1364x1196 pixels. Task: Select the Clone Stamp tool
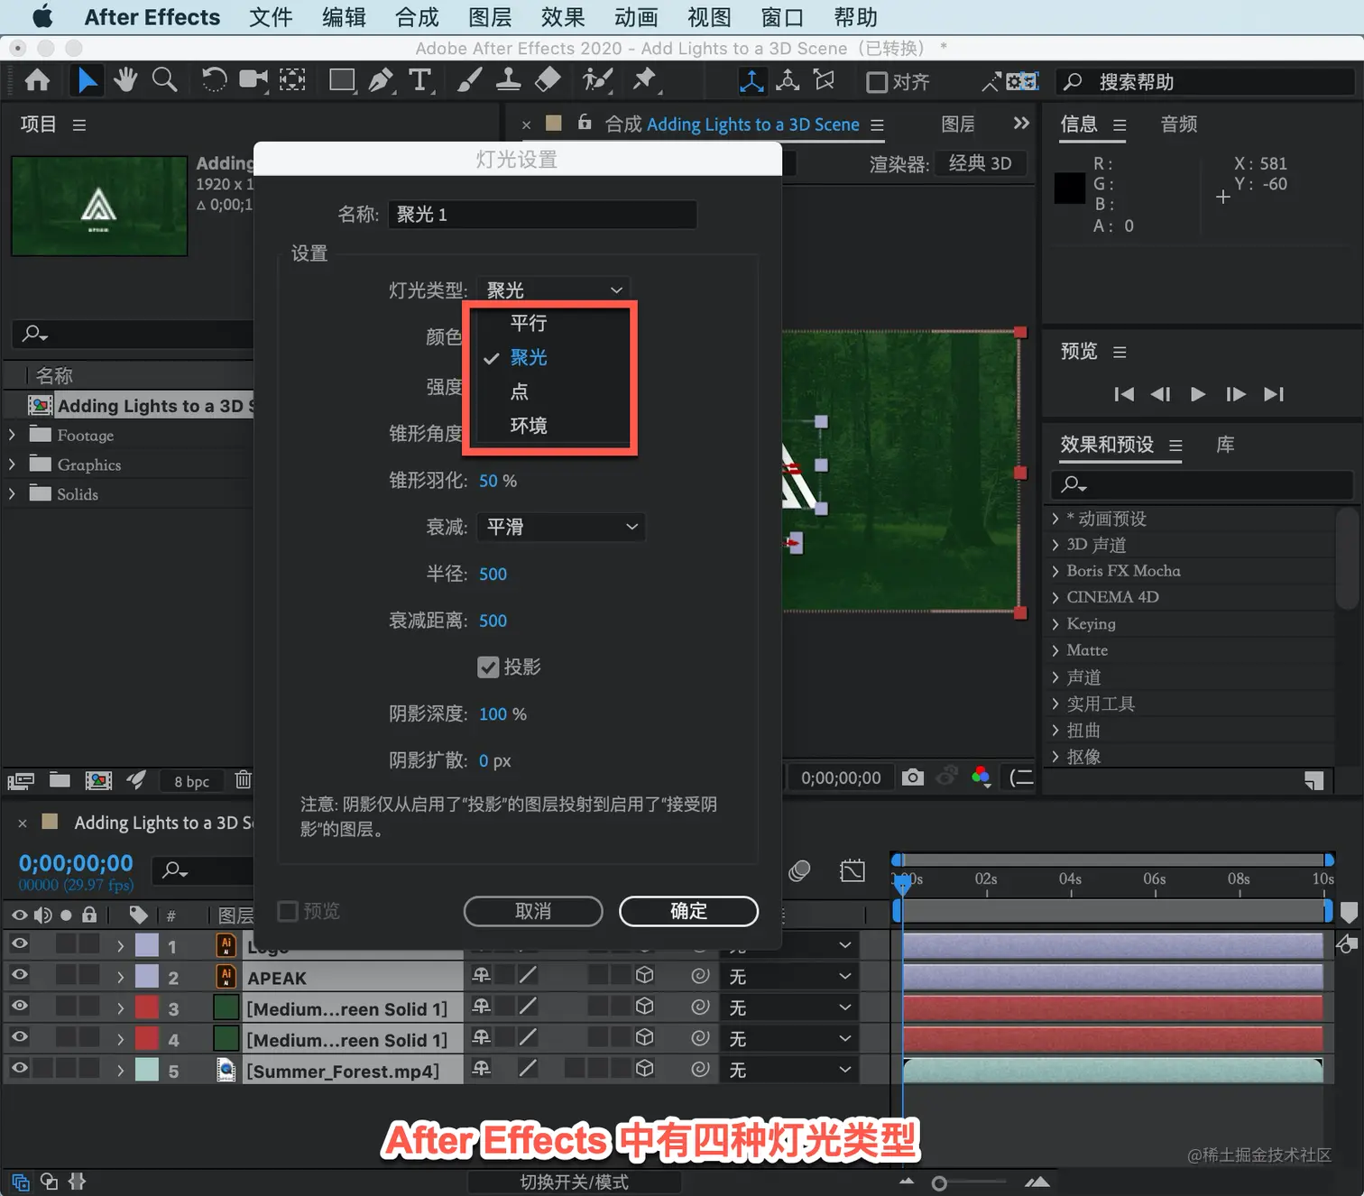coord(509,81)
